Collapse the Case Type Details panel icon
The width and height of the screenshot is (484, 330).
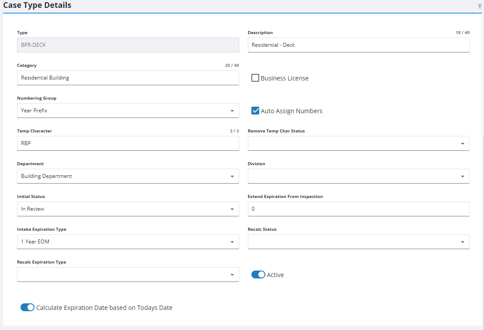click(x=480, y=6)
